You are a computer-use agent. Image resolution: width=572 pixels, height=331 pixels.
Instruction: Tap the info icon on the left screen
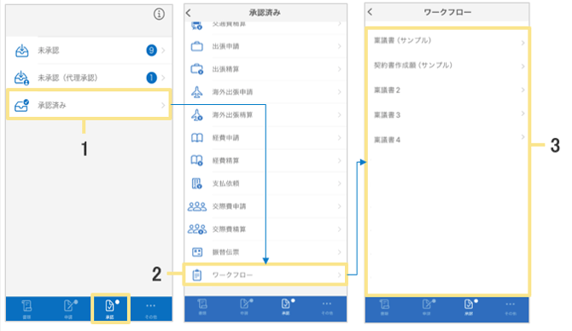(x=159, y=15)
